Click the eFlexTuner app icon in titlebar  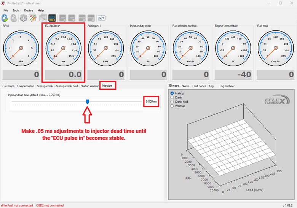(3, 3)
